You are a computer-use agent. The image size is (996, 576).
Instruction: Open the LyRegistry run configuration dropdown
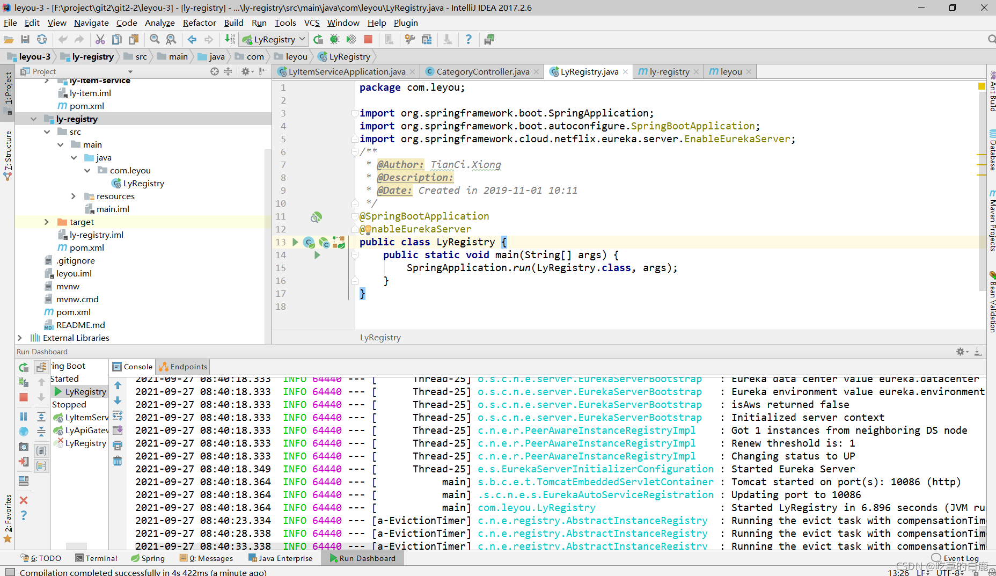(274, 39)
